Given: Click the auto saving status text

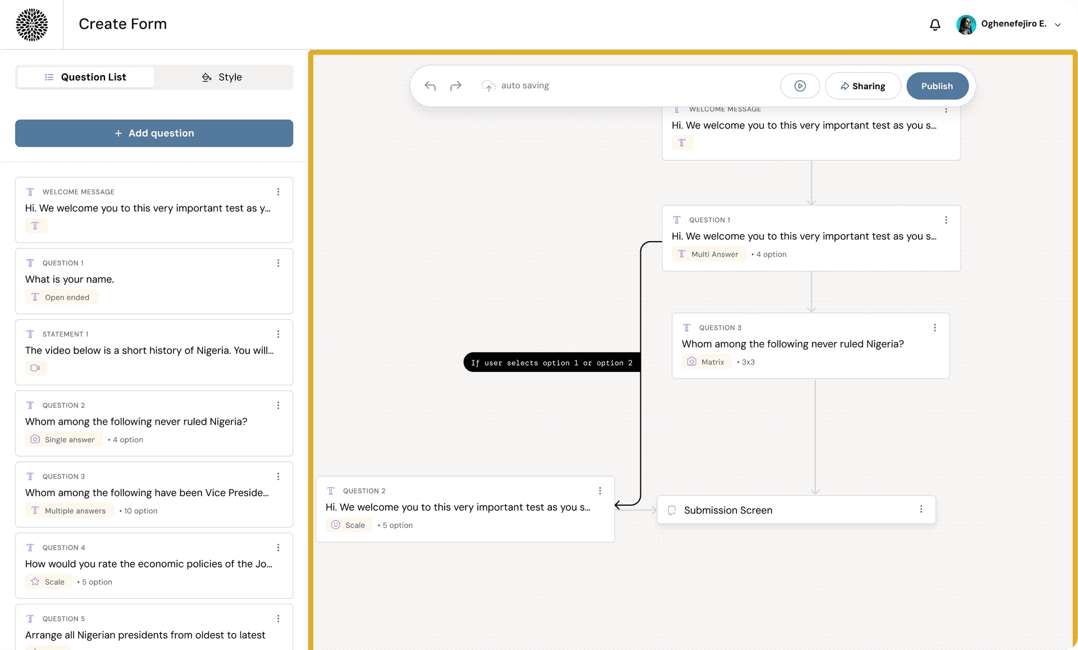Looking at the screenshot, I should 525,86.
